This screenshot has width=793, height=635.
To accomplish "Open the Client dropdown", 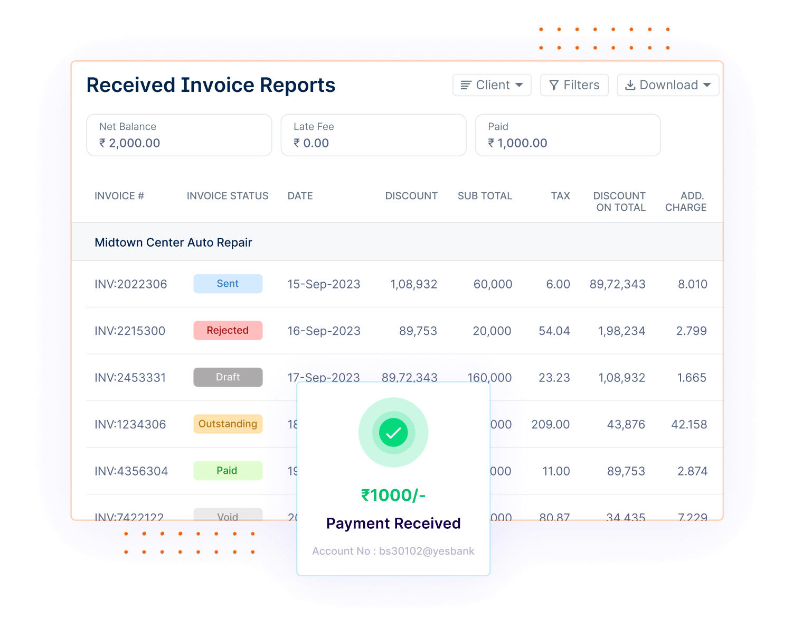I will (492, 85).
